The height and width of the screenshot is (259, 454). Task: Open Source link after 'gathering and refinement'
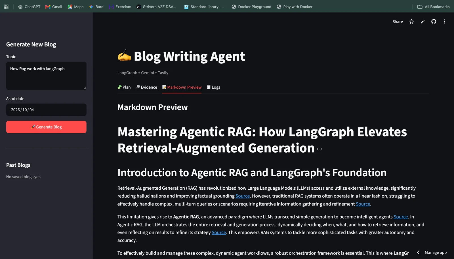click(363, 204)
